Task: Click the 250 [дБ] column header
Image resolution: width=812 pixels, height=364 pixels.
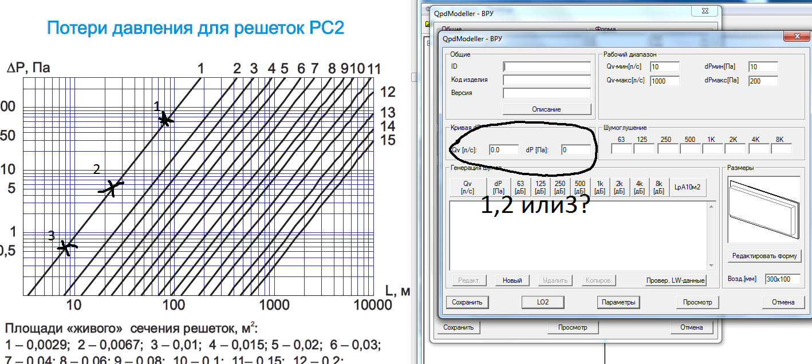Action: (x=561, y=187)
